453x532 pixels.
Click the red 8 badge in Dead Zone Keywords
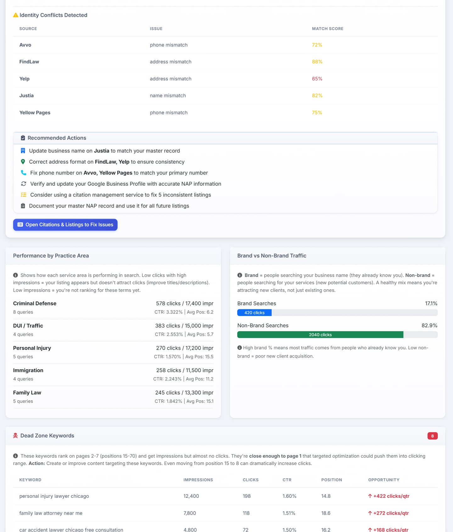(433, 436)
